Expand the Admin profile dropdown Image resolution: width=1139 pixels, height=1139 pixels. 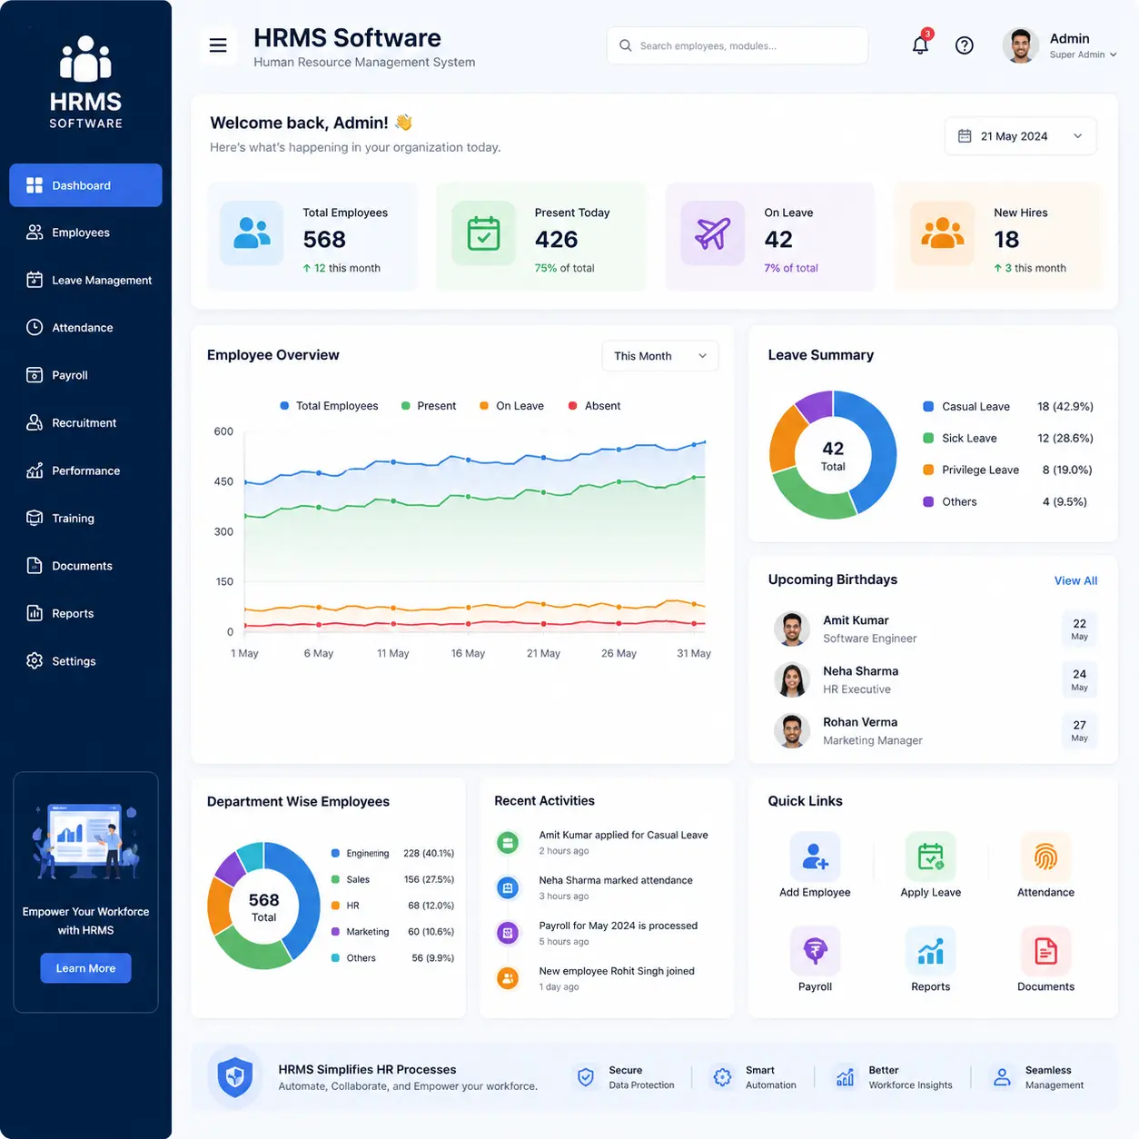pos(1060,45)
